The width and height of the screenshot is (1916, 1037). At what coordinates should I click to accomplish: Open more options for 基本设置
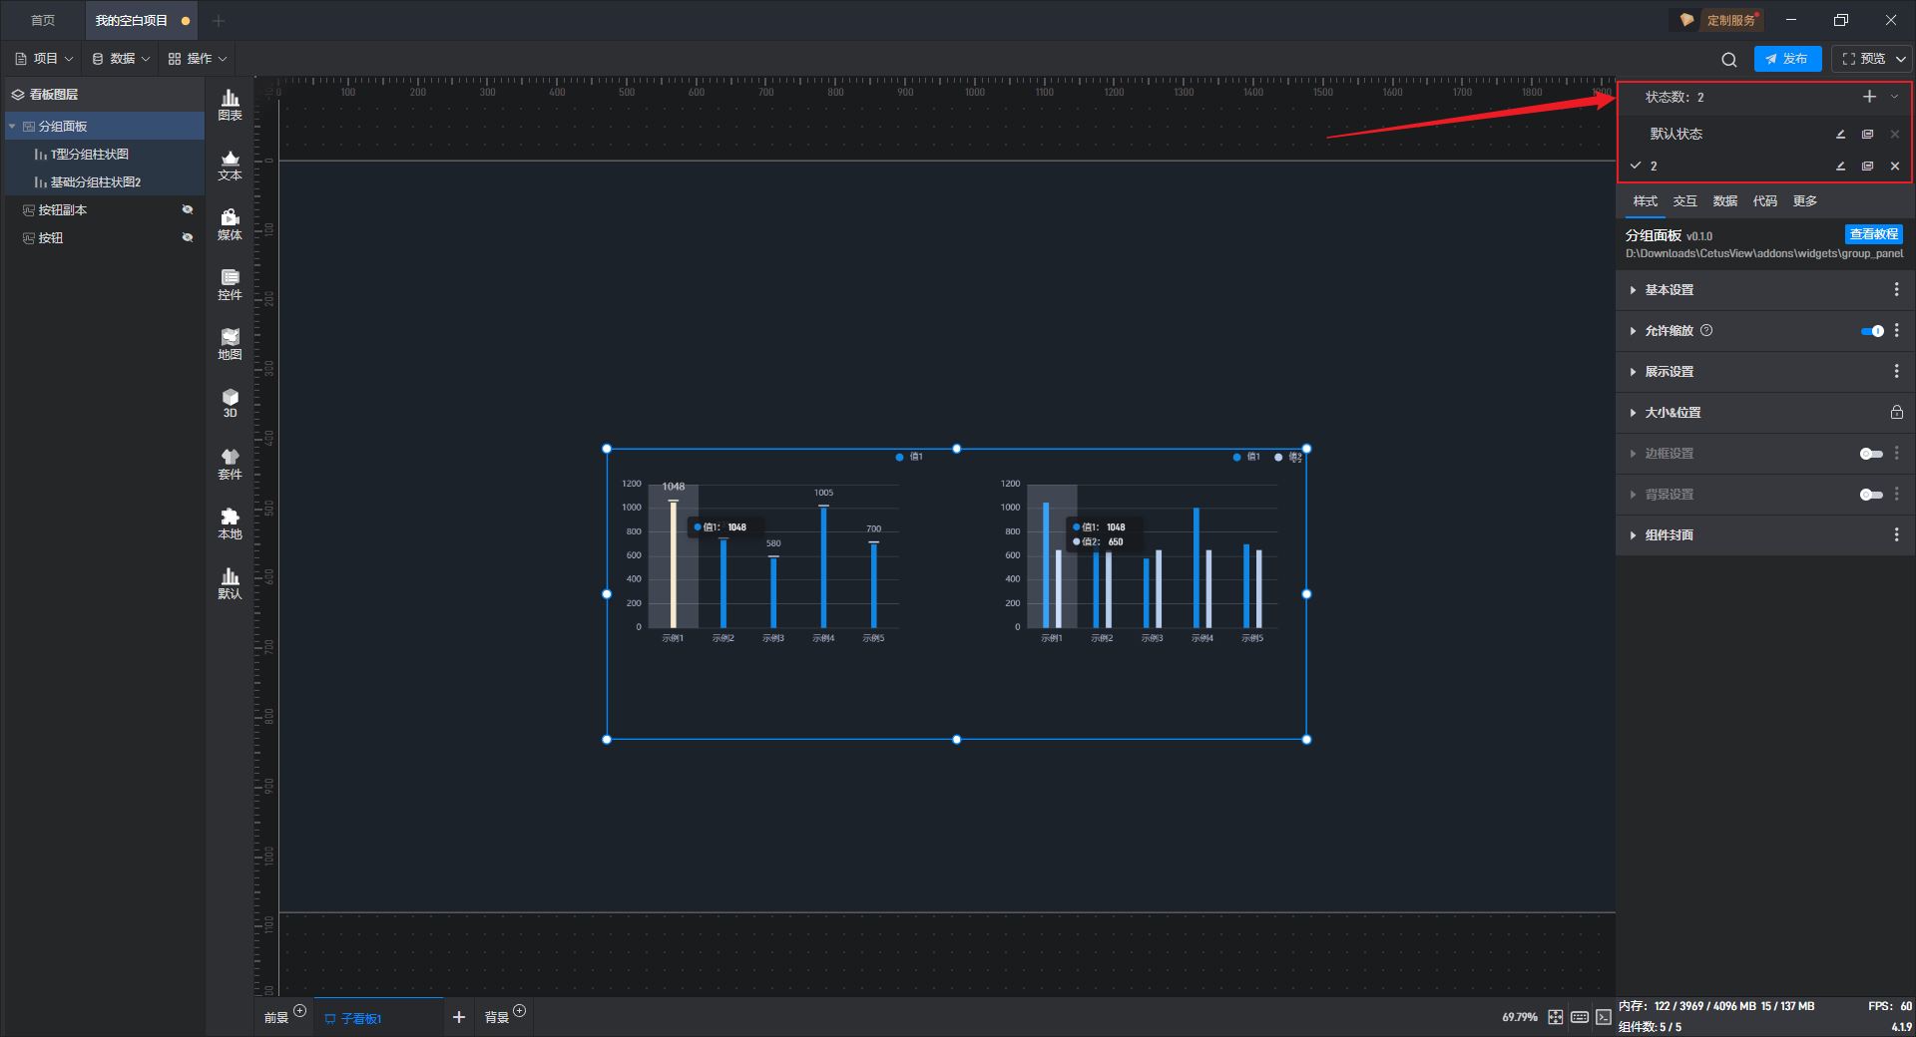pos(1896,289)
